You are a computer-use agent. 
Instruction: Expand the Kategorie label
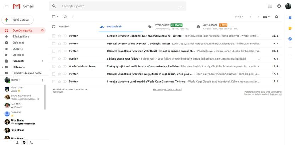pos(2,67)
